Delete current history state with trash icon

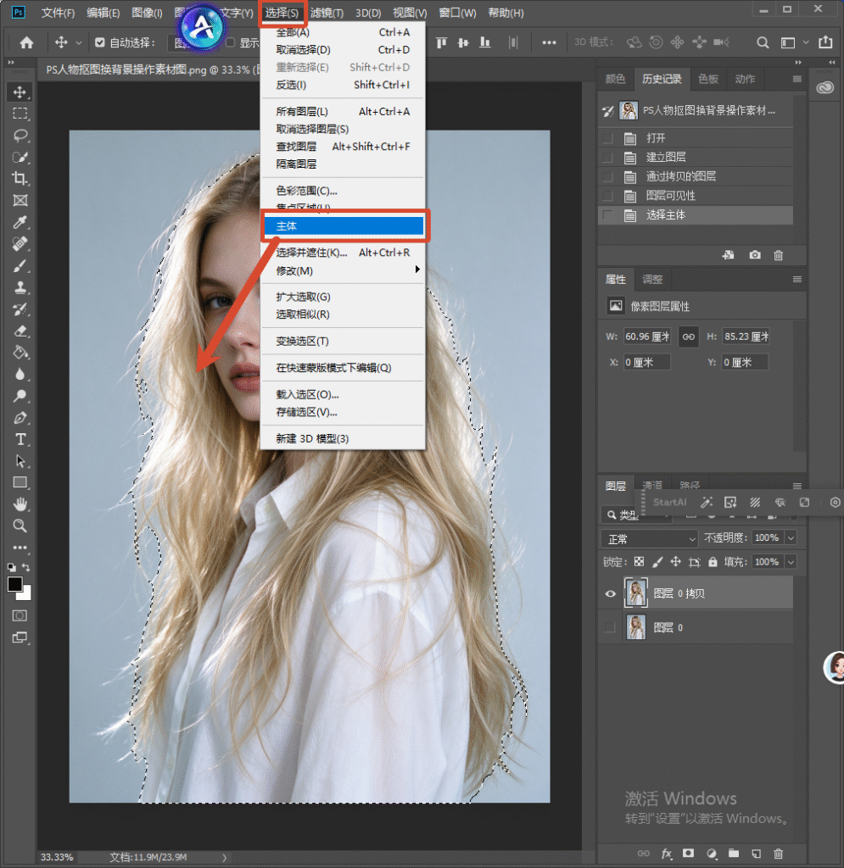[778, 255]
